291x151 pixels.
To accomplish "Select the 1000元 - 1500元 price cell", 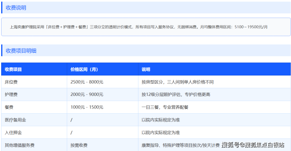I will point(103,107).
